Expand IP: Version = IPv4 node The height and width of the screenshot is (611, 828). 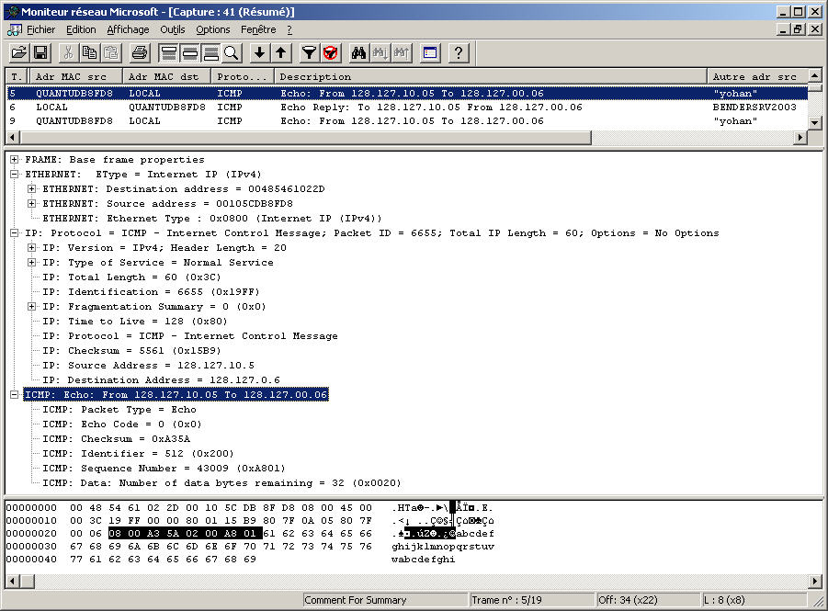pyautogui.click(x=31, y=248)
